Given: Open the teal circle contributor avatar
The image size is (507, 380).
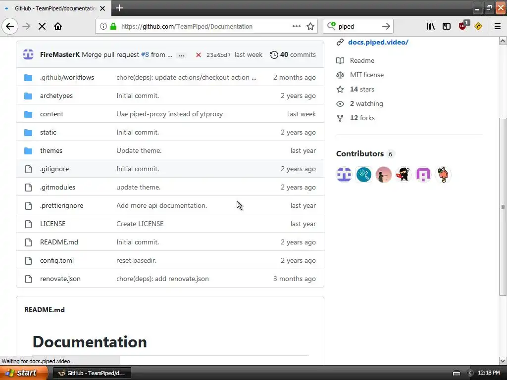Looking at the screenshot, I should tap(364, 175).
